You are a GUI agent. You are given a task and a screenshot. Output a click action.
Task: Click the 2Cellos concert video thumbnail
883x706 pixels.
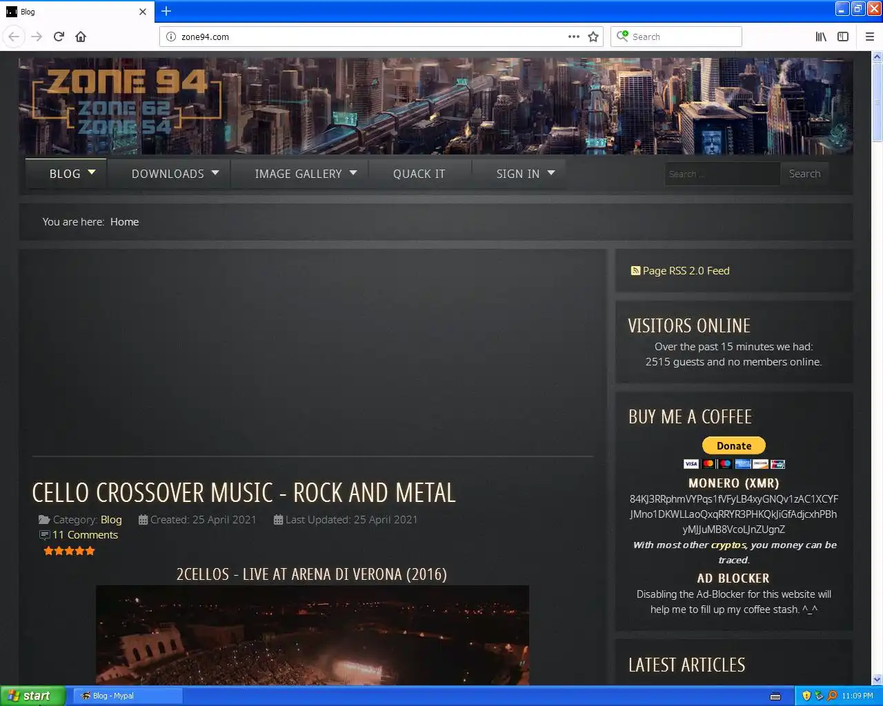point(312,635)
